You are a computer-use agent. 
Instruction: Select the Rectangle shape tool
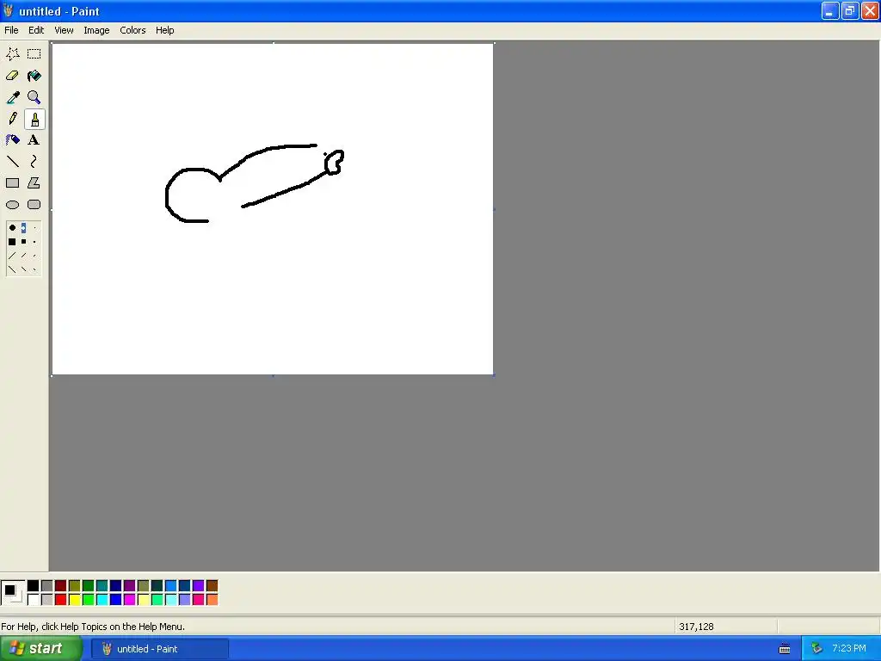12,182
